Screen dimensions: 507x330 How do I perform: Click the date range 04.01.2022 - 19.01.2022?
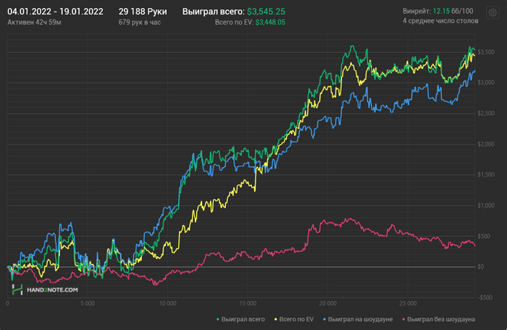click(x=55, y=12)
